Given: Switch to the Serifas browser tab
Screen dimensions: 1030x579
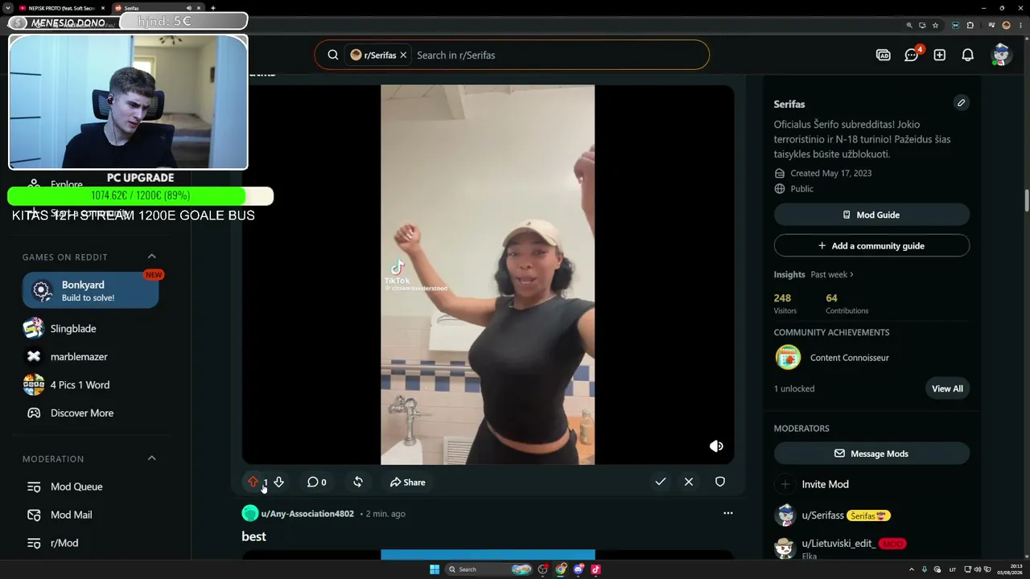Looking at the screenshot, I should tap(158, 8).
